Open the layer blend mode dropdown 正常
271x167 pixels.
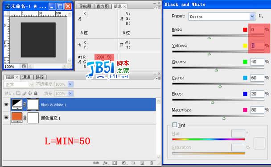coord(19,84)
